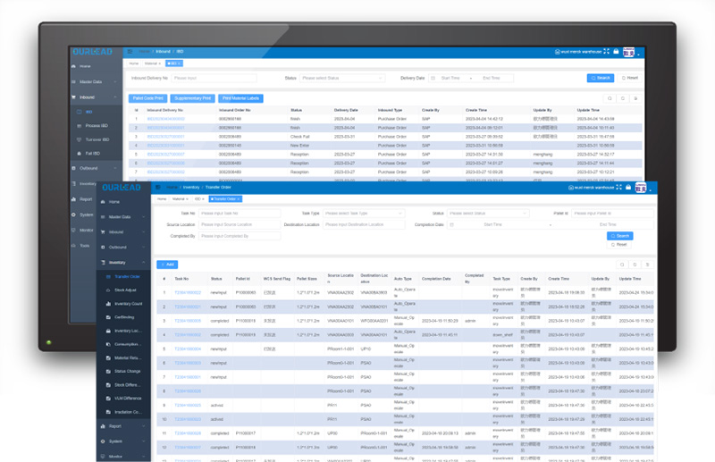Screen dimensions: 715x462
Task: Expand the Report menu in front sidebar
Action: click(124, 426)
